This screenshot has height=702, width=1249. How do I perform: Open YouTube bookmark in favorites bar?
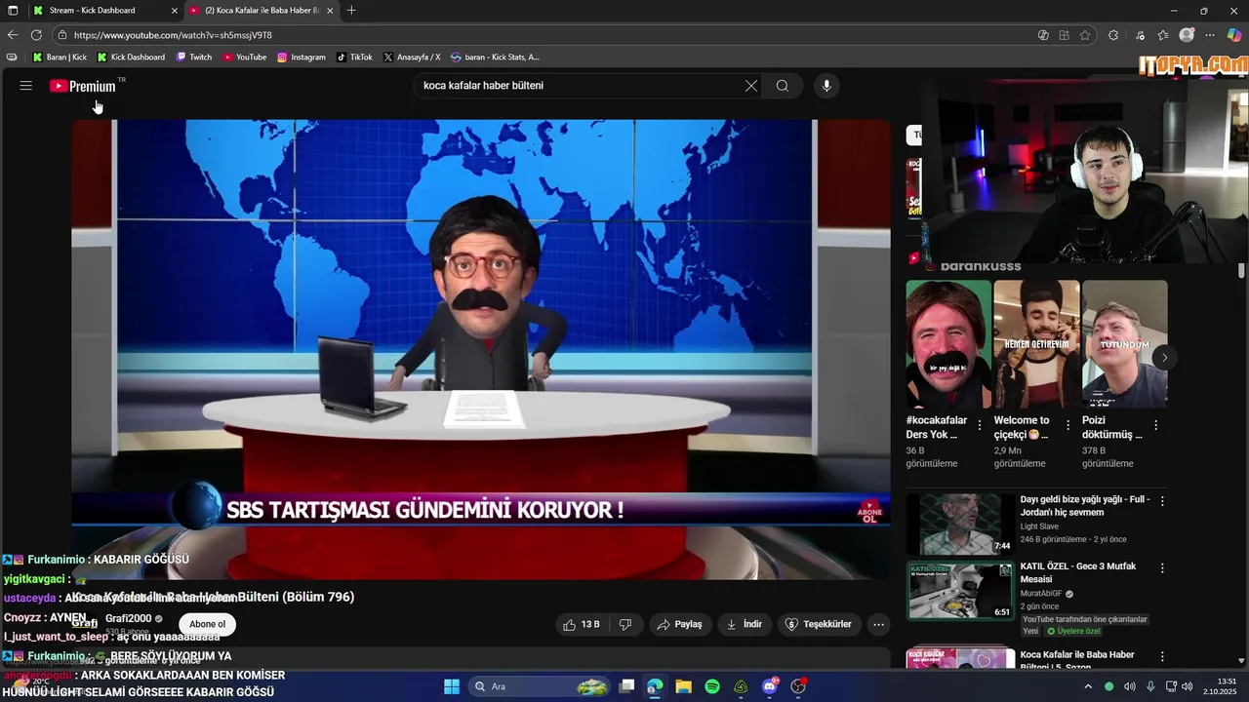[244, 58]
